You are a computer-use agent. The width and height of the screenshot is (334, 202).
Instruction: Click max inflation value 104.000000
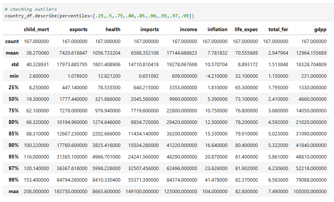coord(215,191)
